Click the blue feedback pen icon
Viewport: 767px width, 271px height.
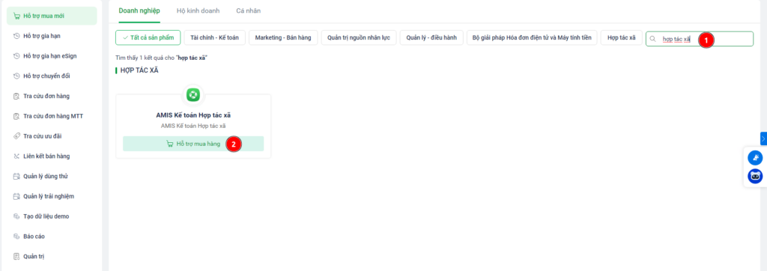[755, 157]
